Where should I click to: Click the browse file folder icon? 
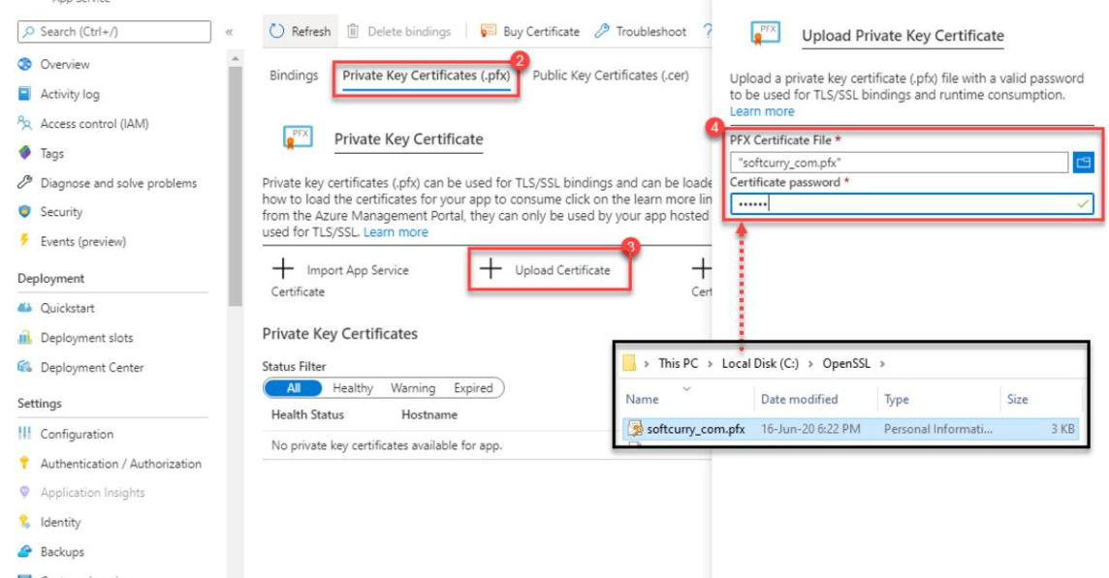pyautogui.click(x=1083, y=163)
